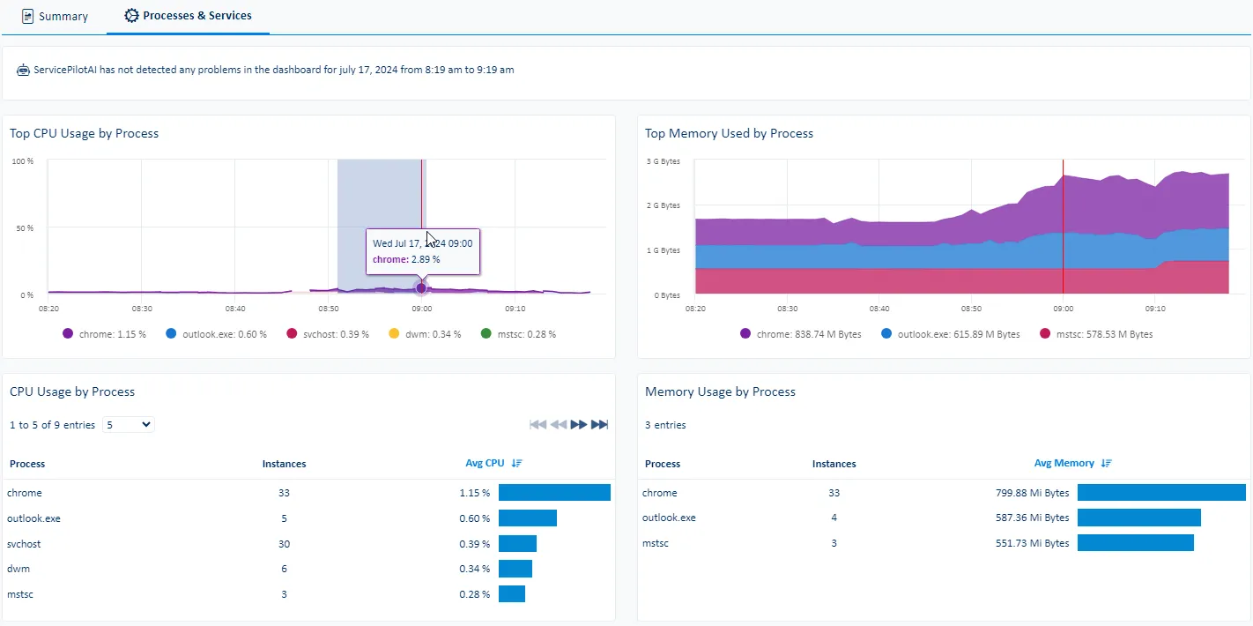Click the ServicePilotAI robot icon
Viewport: 1253px width, 626px height.
pyautogui.click(x=23, y=70)
